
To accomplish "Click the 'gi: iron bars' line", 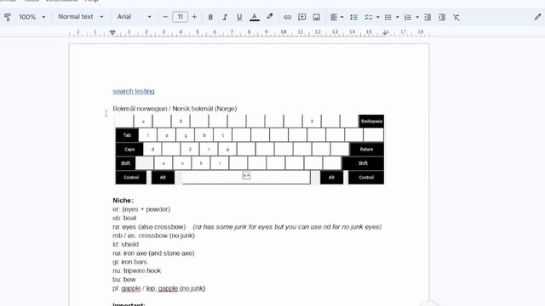I will pyautogui.click(x=129, y=262).
